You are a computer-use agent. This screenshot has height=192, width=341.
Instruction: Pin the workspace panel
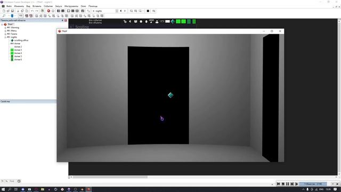pyautogui.click(x=62, y=20)
